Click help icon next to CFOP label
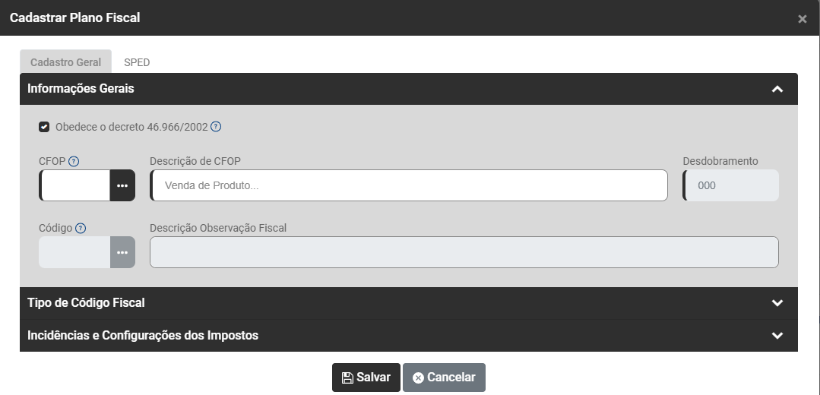820x395 pixels. click(74, 161)
